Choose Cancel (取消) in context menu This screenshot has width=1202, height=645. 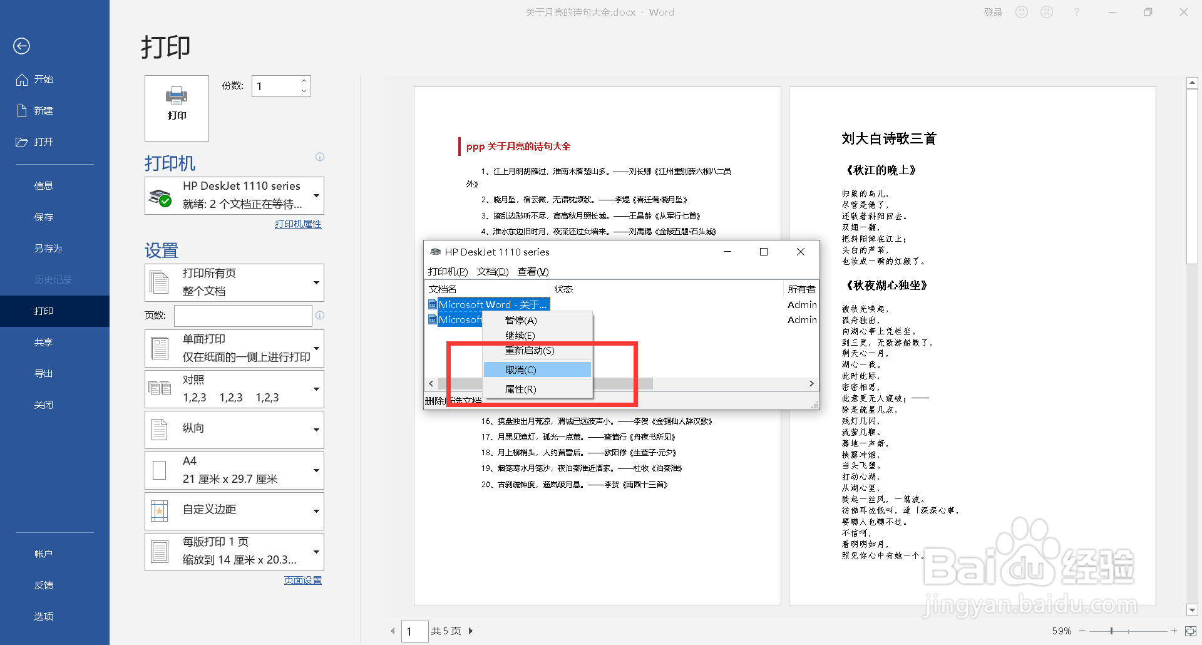tap(537, 369)
